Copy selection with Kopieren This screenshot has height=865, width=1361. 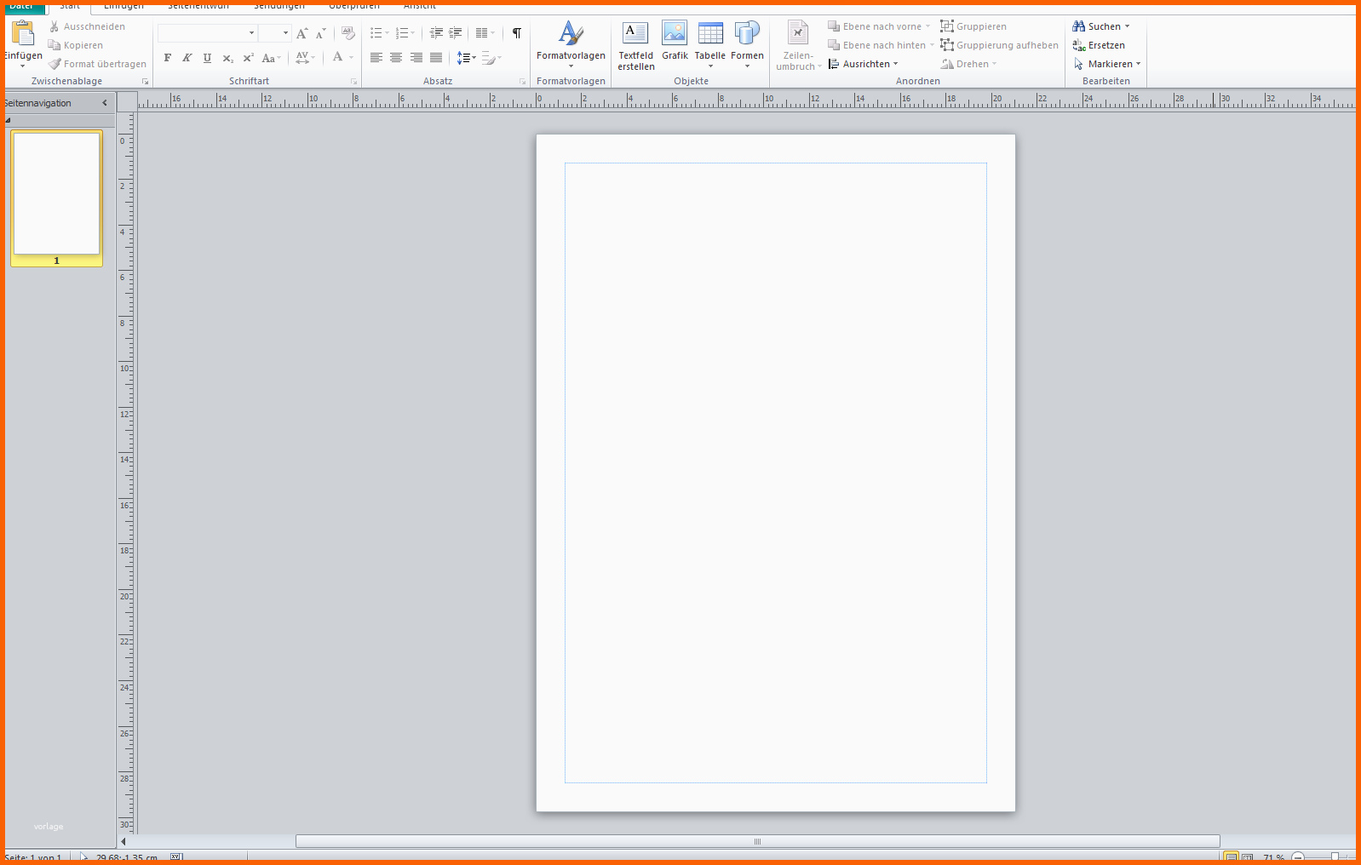(76, 45)
